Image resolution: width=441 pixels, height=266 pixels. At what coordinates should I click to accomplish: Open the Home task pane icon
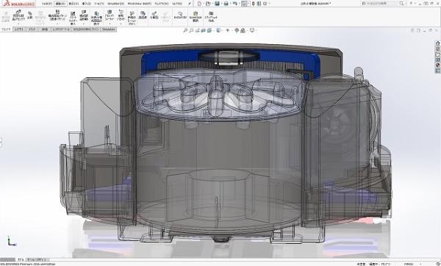[x=437, y=43]
